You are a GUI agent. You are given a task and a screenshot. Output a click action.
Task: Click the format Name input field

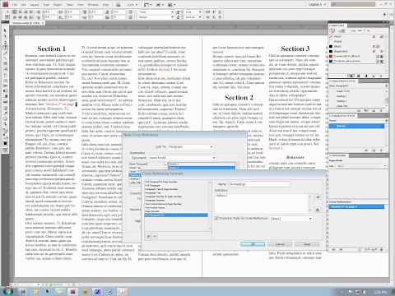pyautogui.click(x=259, y=184)
